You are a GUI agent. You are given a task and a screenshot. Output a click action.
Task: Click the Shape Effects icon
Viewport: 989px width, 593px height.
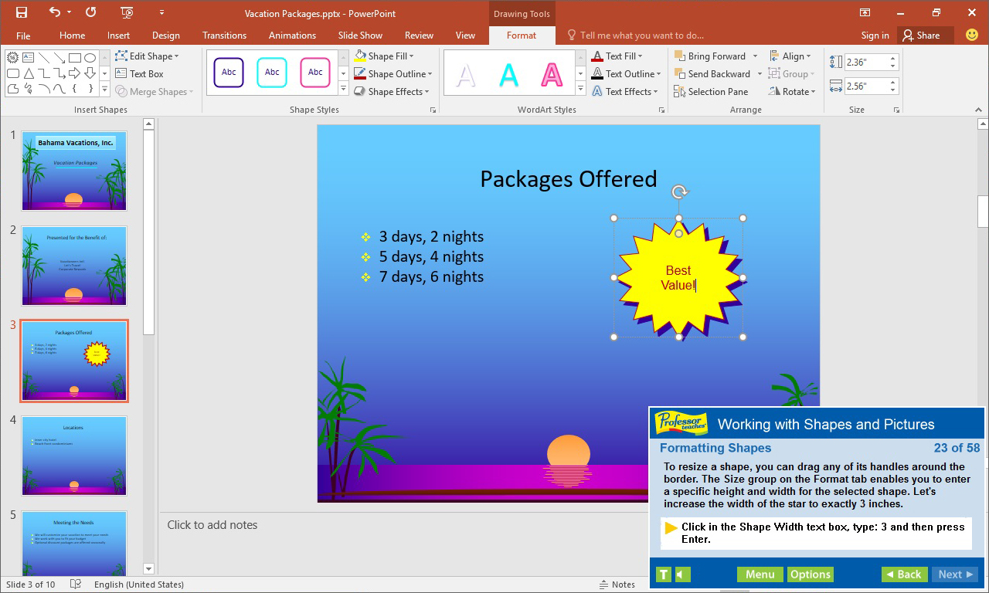pyautogui.click(x=360, y=91)
